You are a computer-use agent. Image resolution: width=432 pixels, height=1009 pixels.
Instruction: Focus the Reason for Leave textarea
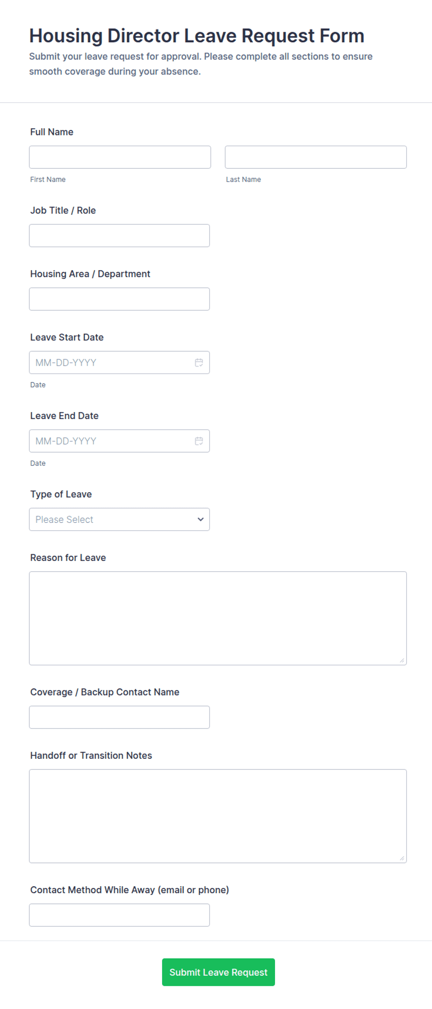pos(218,618)
